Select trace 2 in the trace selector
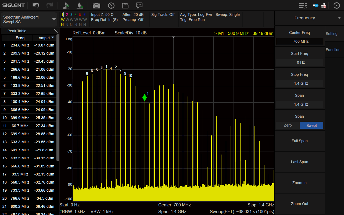This screenshot has width=344, height=215. pyautogui.click(x=67, y=15)
